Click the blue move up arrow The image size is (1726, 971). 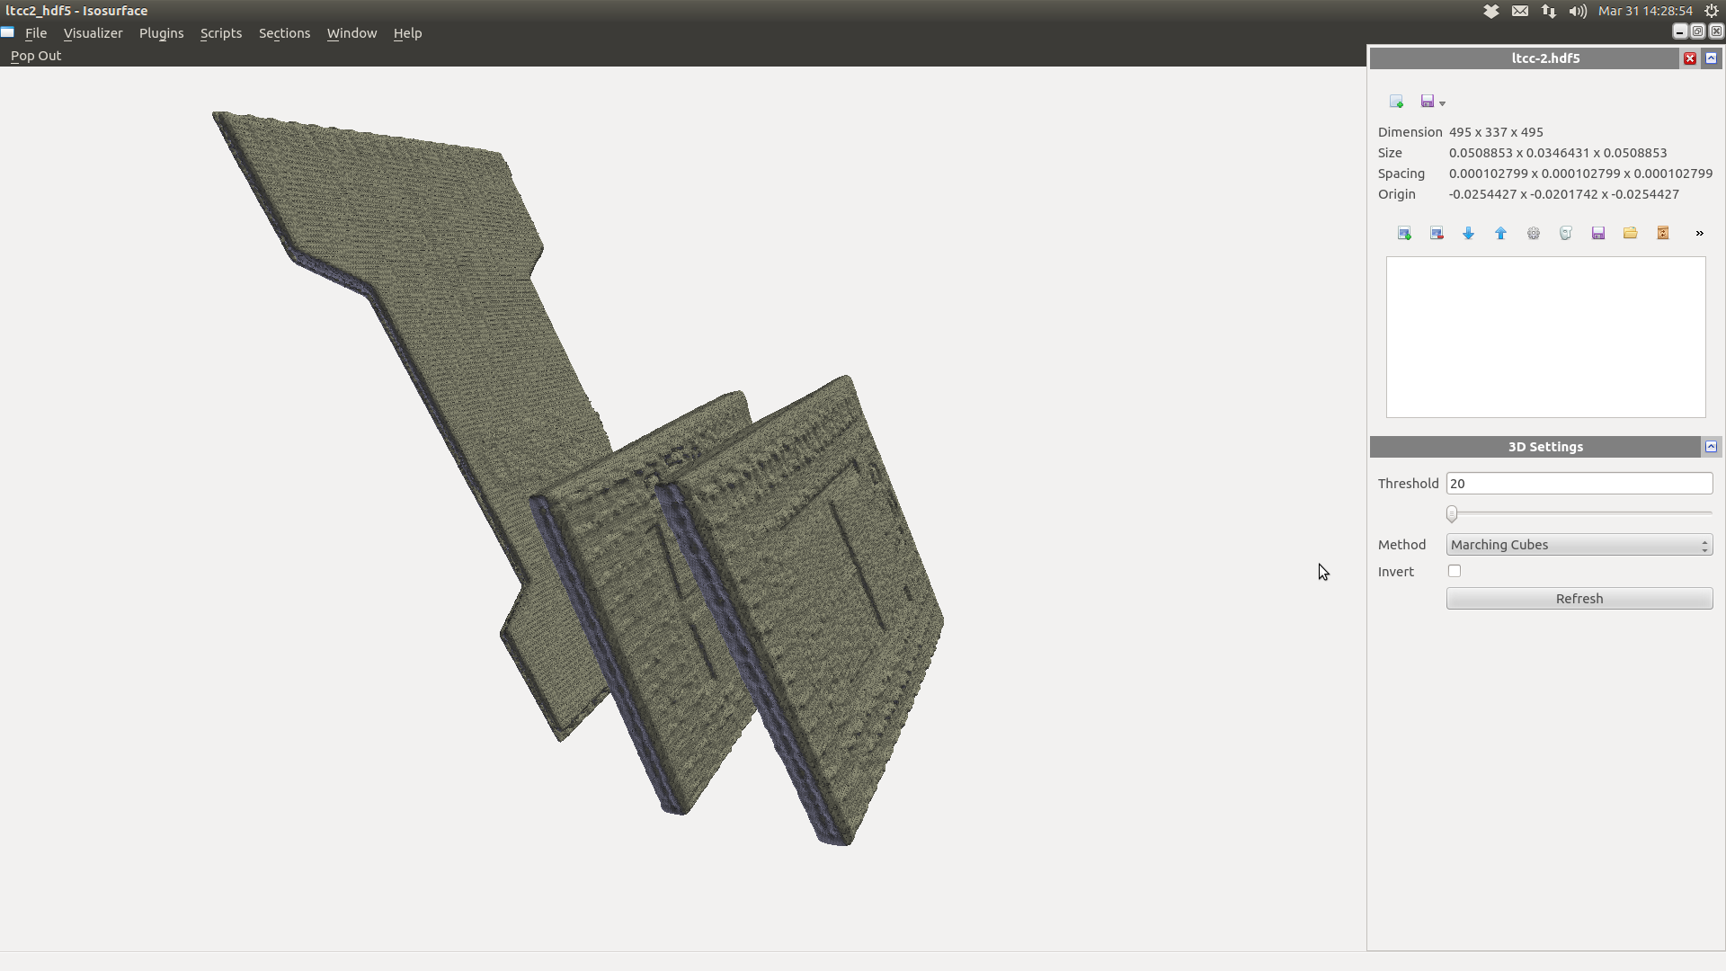[1501, 234]
